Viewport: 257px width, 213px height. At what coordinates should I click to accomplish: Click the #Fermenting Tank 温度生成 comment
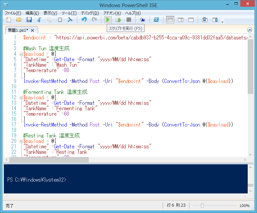55,92
